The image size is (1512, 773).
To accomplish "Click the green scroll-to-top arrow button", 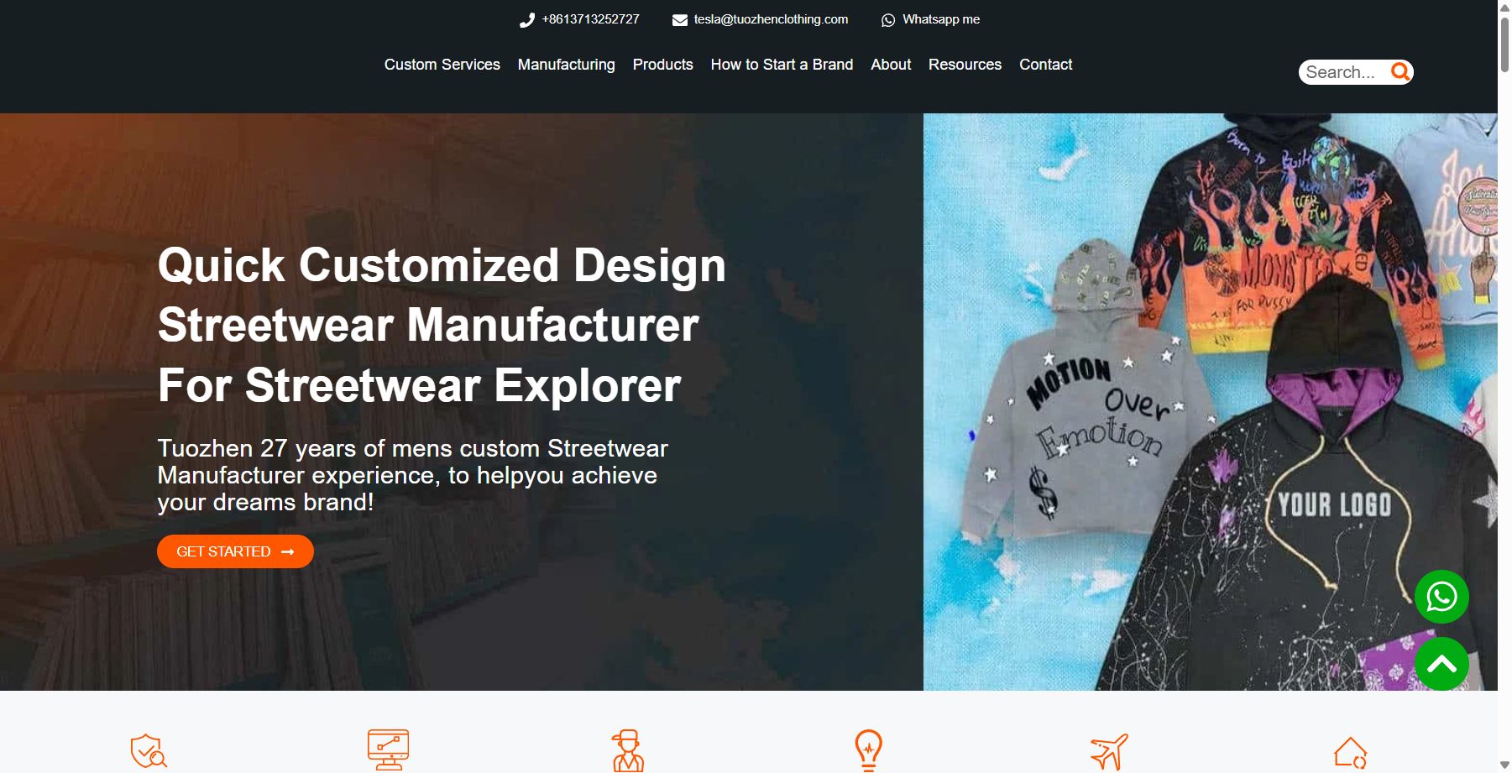I will [1441, 664].
